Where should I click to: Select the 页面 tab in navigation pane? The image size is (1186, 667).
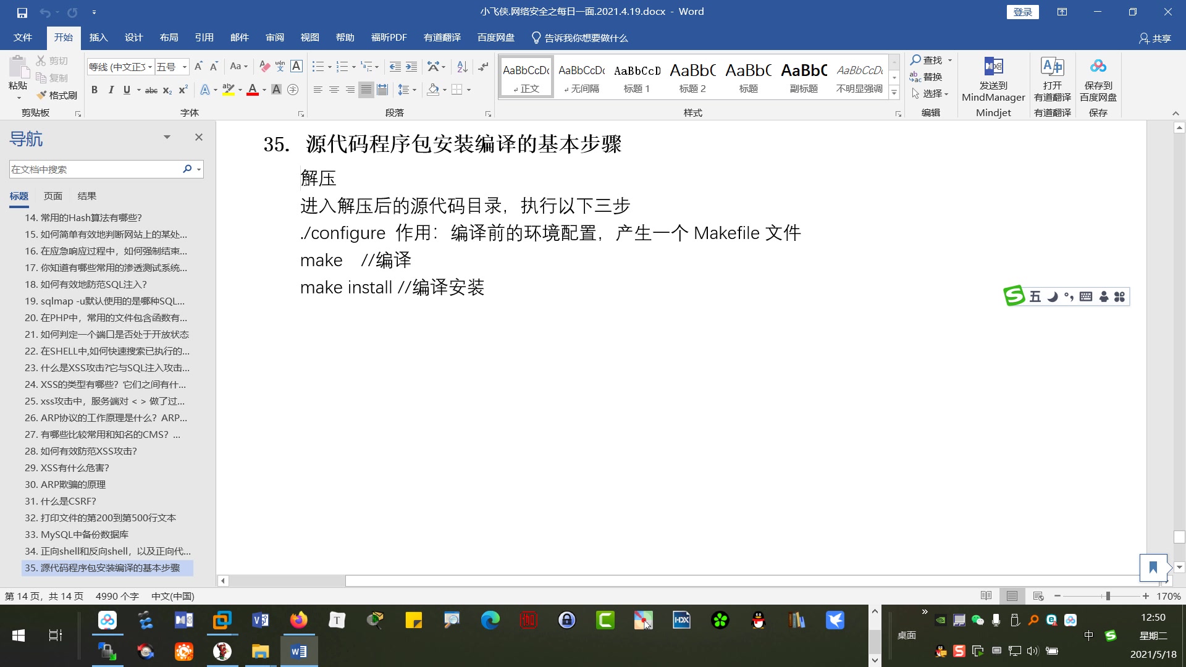point(53,196)
